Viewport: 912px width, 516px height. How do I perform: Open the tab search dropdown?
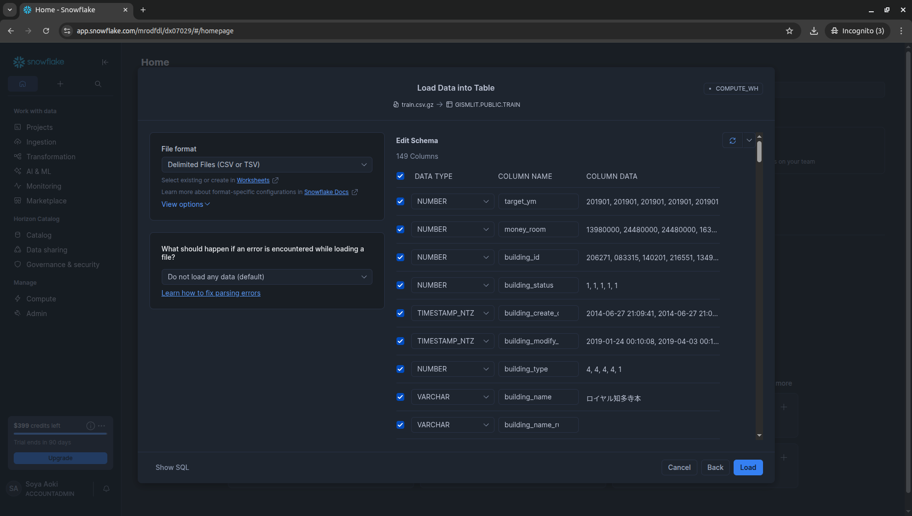pos(10,10)
